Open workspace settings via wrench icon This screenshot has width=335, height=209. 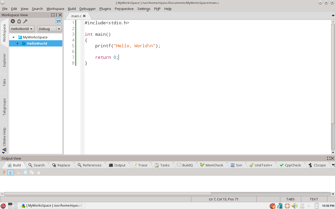[x=25, y=21]
